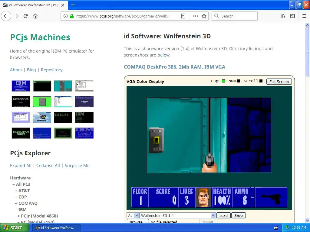The width and height of the screenshot is (310, 232).
Task: Click the taskbar clock showing 10:52 AM
Action: 299,227
